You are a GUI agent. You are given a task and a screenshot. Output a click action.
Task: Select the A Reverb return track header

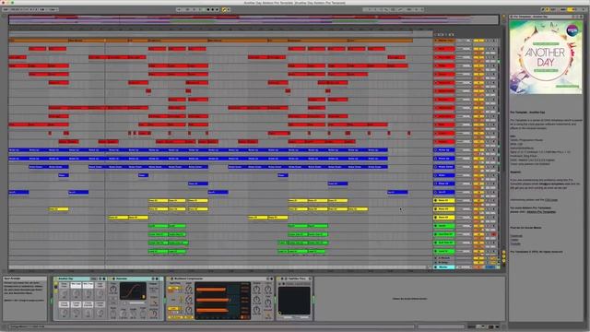(x=444, y=258)
